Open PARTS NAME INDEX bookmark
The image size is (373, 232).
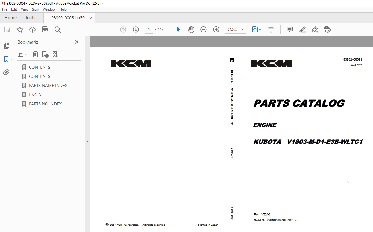click(48, 86)
